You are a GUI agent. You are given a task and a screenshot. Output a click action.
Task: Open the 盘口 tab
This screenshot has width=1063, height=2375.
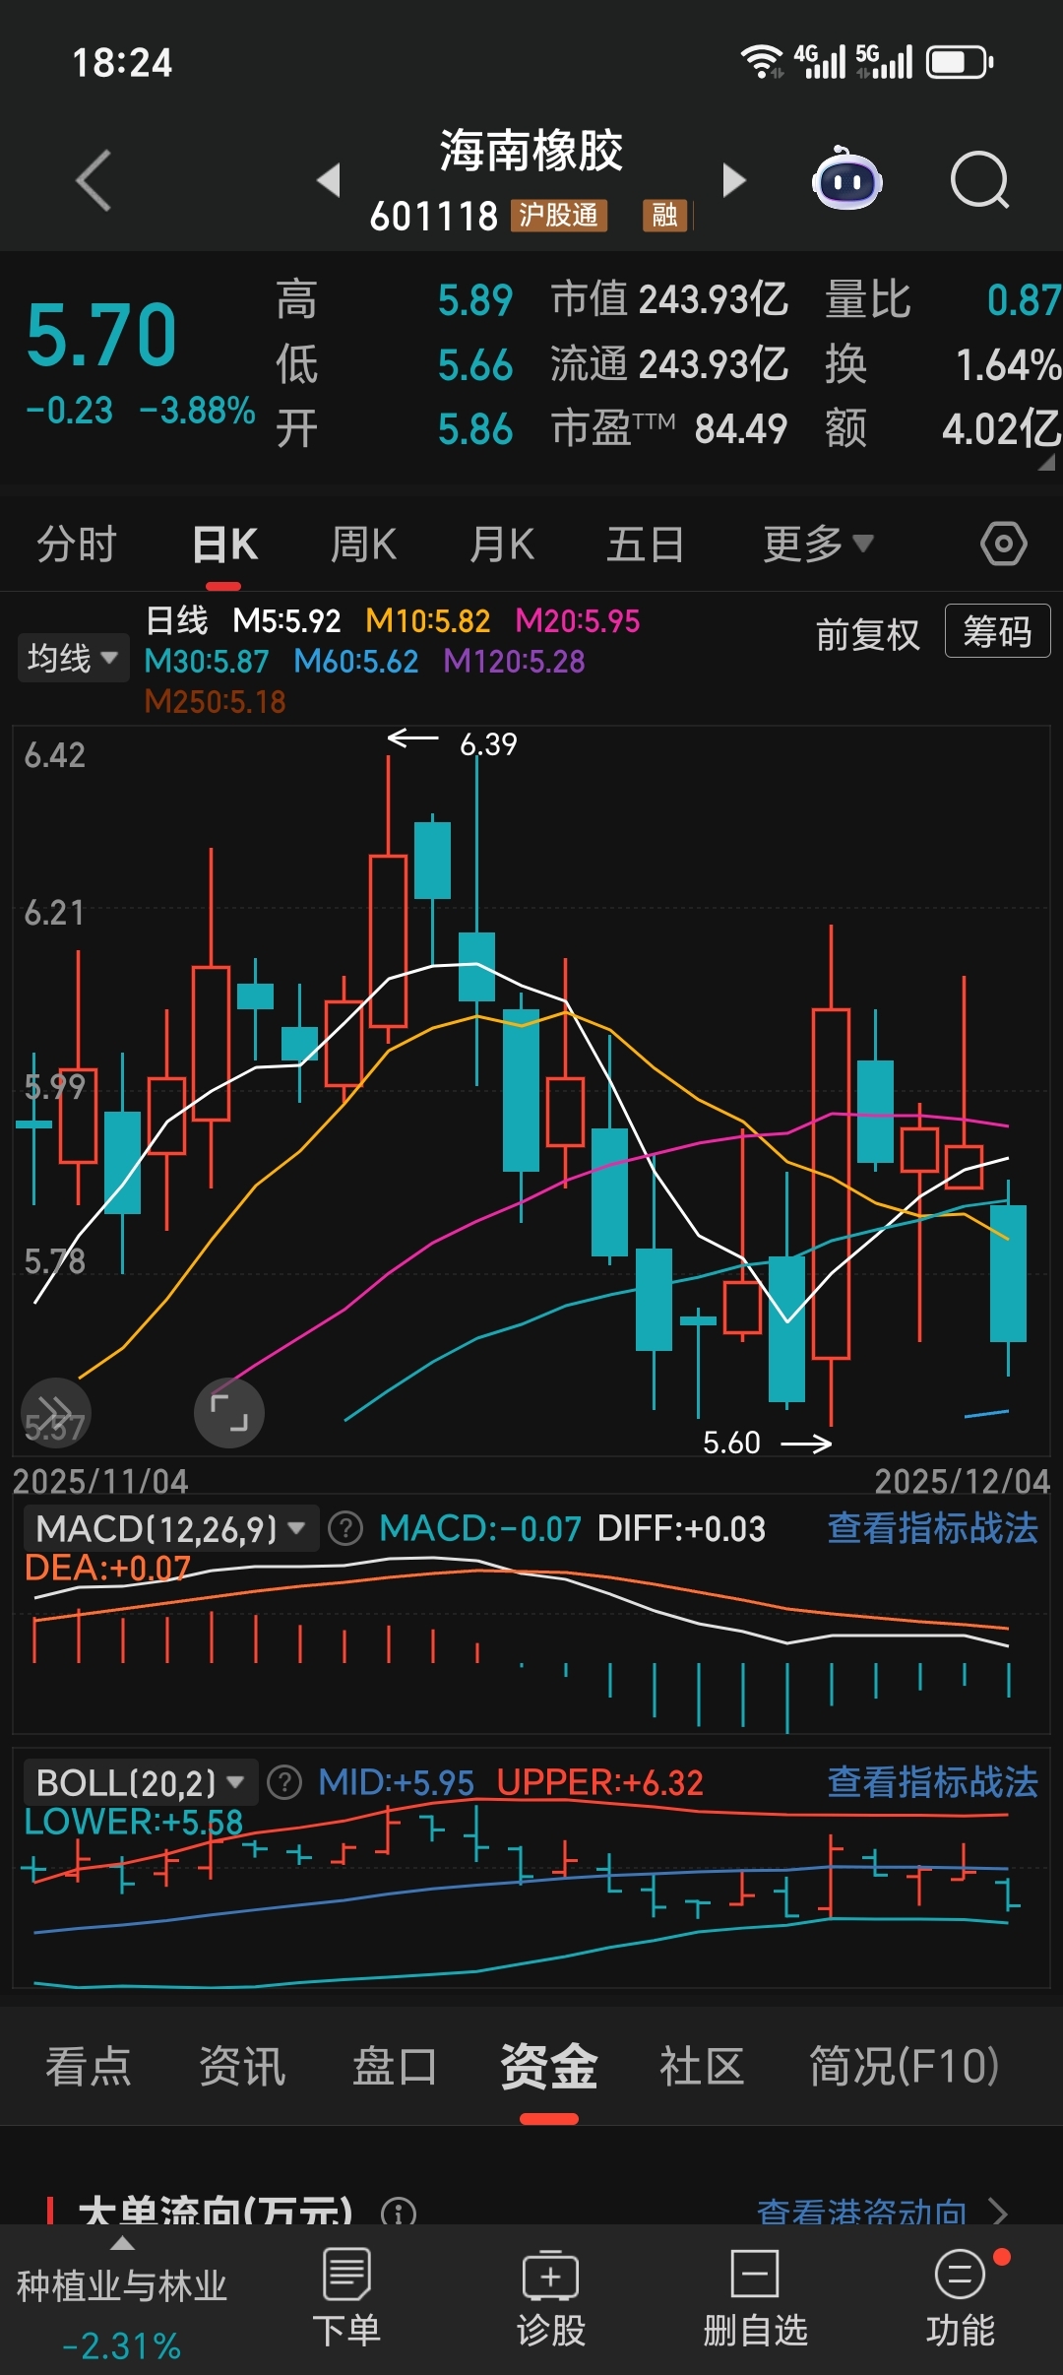tap(395, 2066)
